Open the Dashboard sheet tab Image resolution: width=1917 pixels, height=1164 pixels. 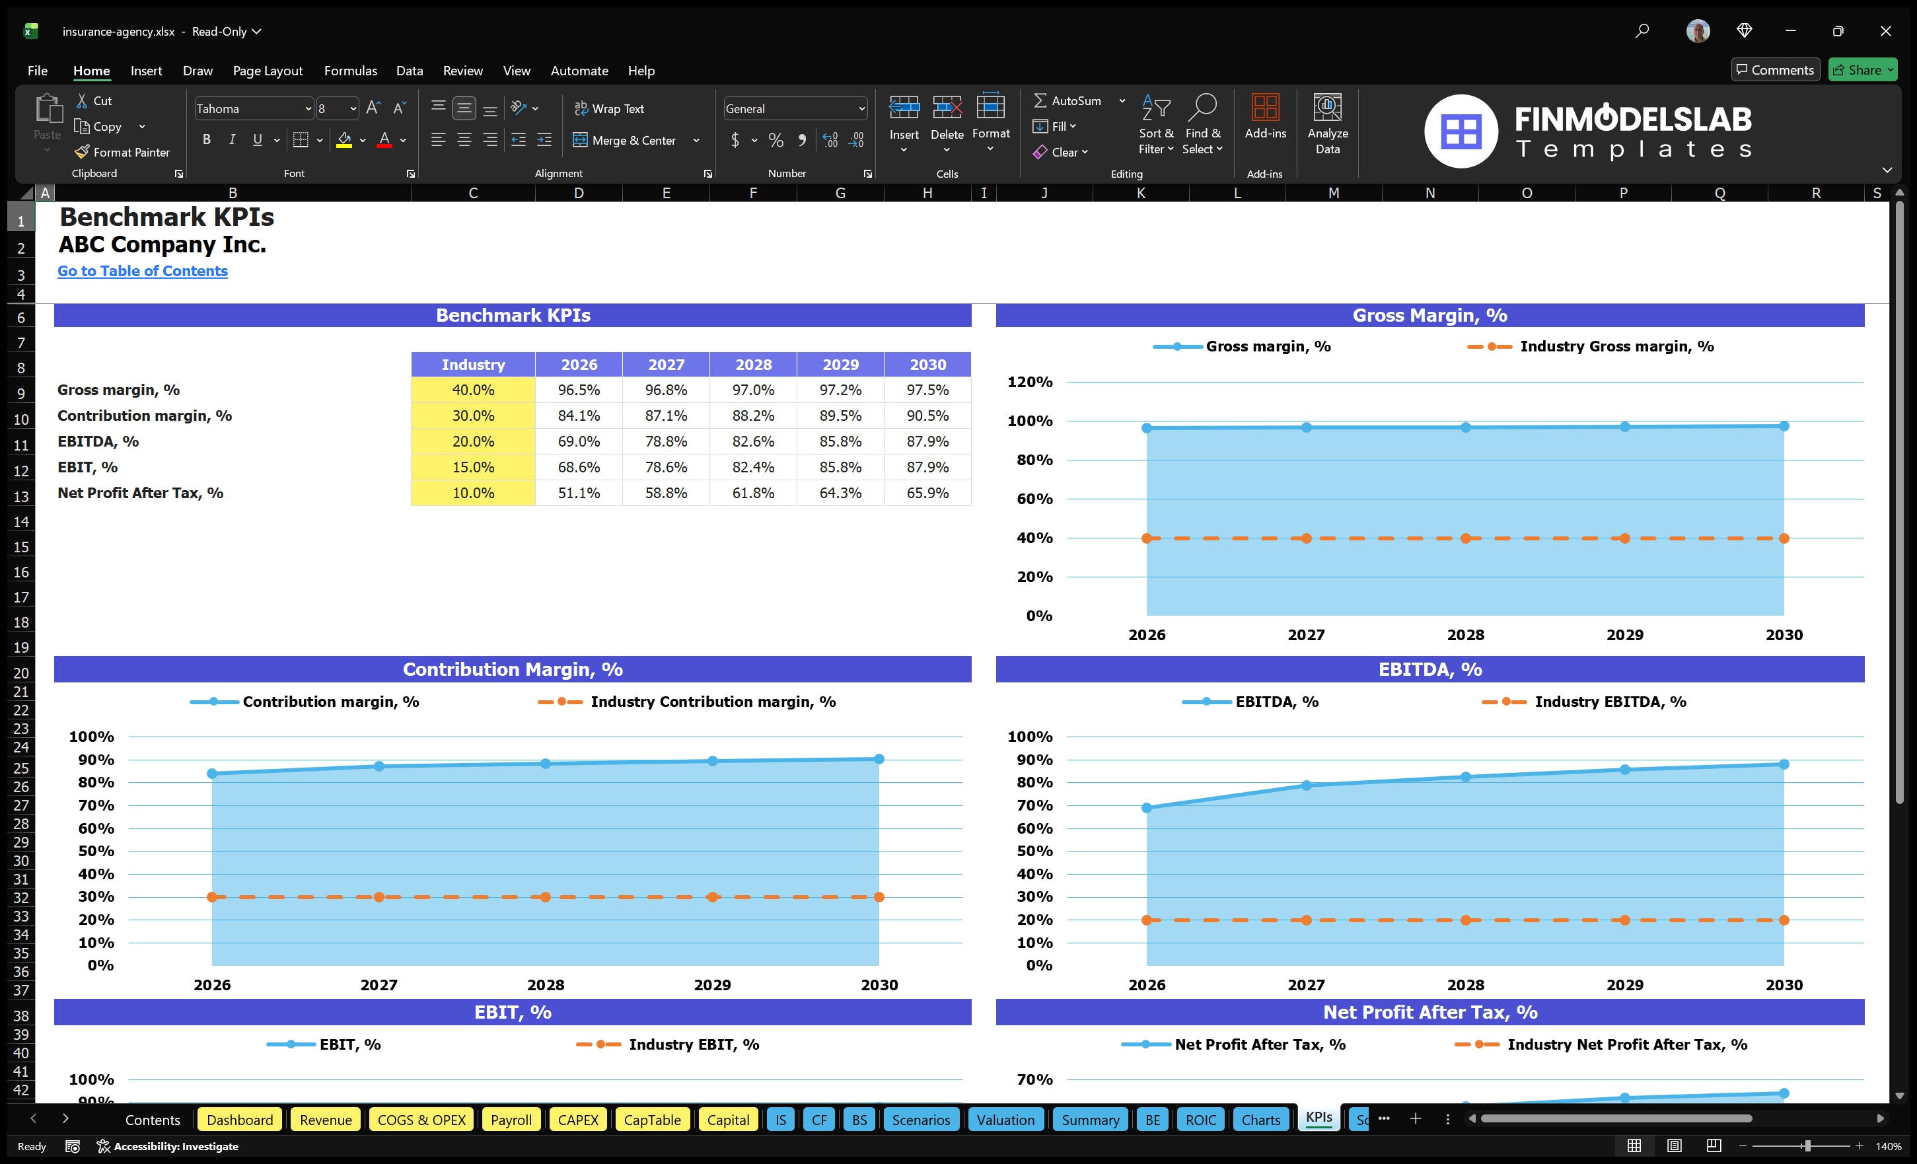[x=240, y=1120]
